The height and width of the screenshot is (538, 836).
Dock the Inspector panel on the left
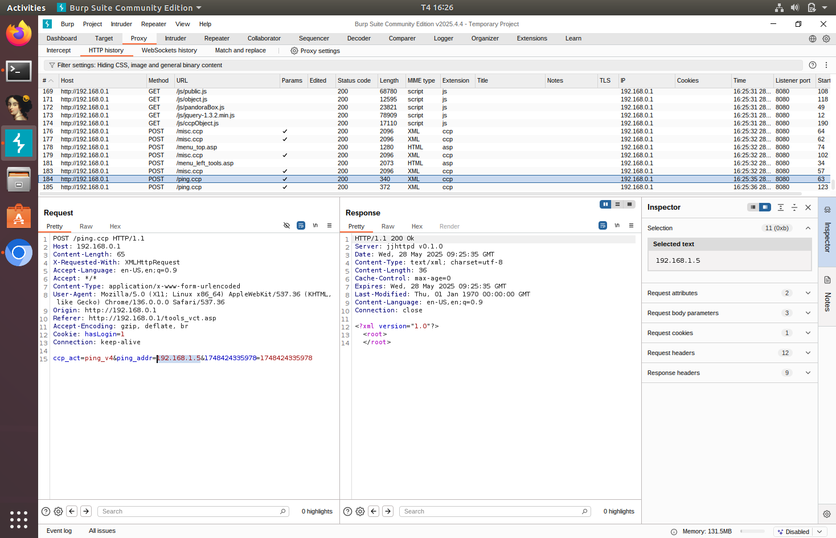753,207
